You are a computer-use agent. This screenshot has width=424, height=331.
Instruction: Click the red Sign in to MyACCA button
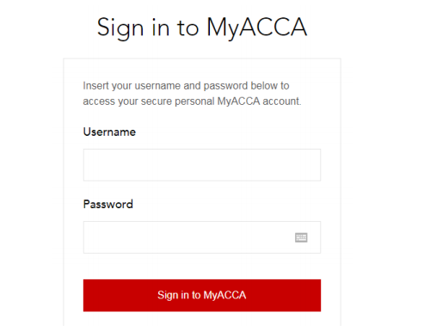(202, 295)
